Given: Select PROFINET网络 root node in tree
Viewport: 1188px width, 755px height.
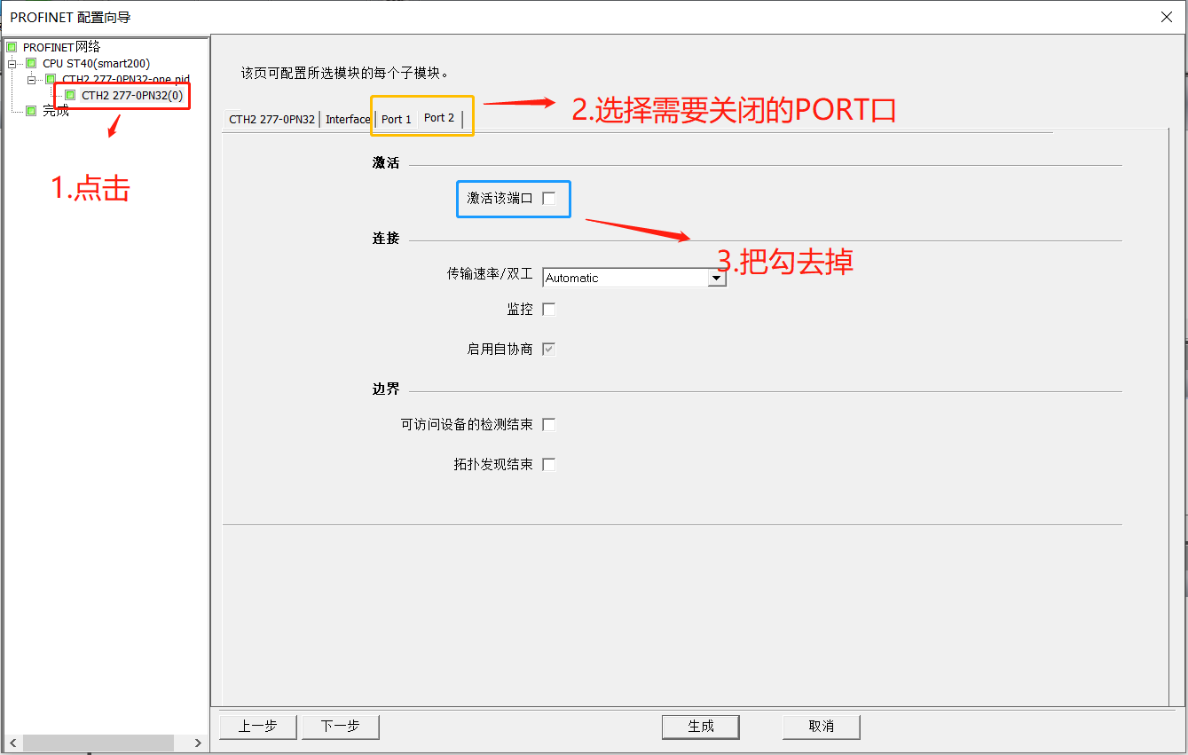Looking at the screenshot, I should click(x=61, y=47).
